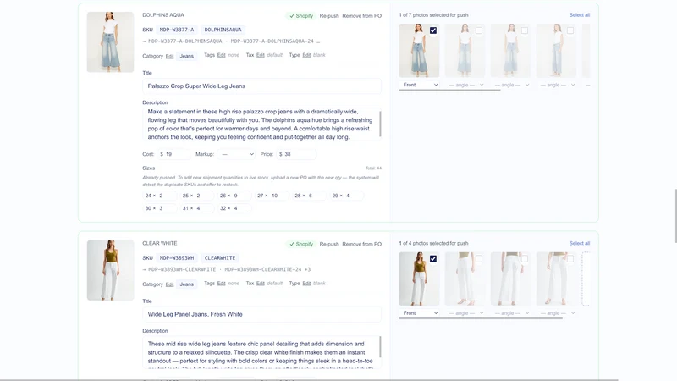Check the fourth Dolphins Aqua photo for push

tap(570, 30)
